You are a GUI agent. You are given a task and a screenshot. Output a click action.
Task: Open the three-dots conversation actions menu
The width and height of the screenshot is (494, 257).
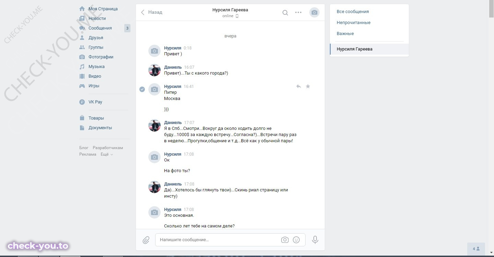[x=298, y=13]
